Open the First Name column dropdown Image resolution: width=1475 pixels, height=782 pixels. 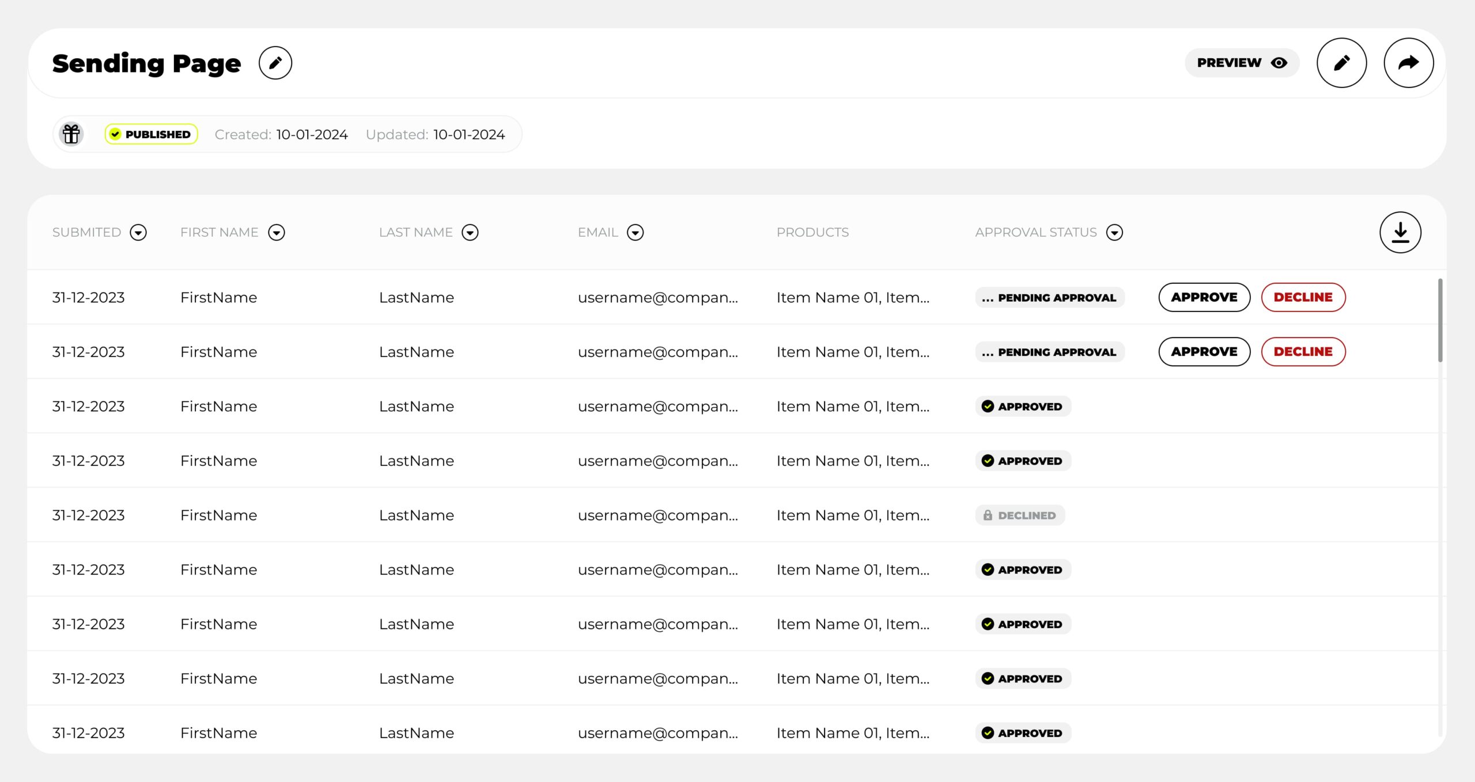[x=277, y=233]
